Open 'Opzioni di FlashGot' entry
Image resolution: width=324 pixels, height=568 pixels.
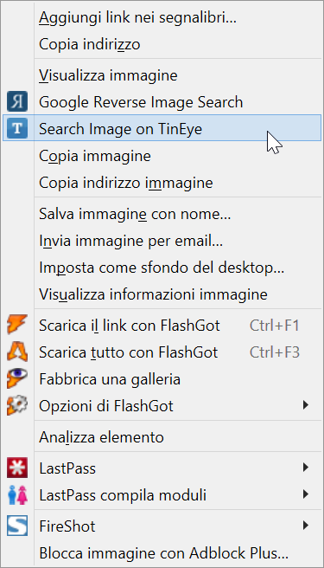pos(162,406)
